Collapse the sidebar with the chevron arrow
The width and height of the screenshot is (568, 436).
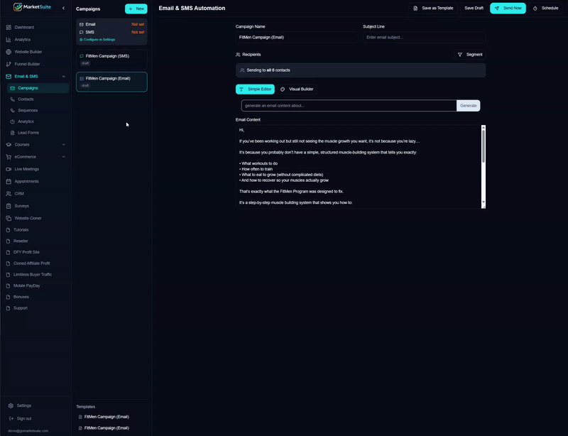point(63,8)
